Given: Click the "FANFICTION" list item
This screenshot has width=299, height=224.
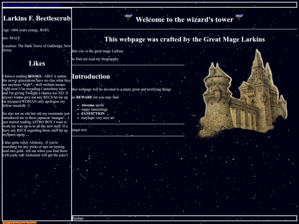Looking at the screenshot, I should pyautogui.click(x=93, y=113).
